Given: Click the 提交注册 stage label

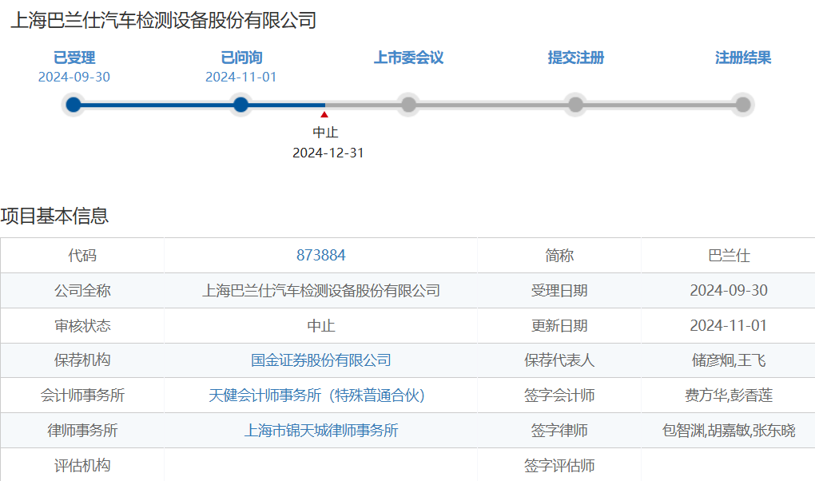Looking at the screenshot, I should coord(576,58).
